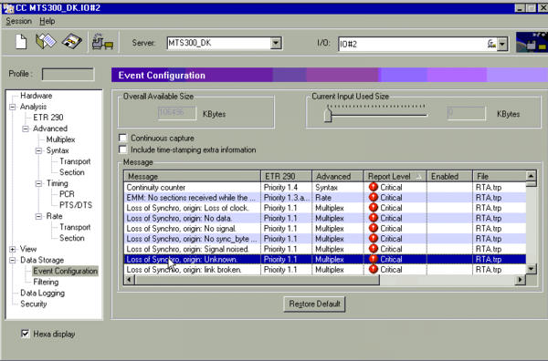Click the Current Input Used Size slider thumb

(328, 115)
